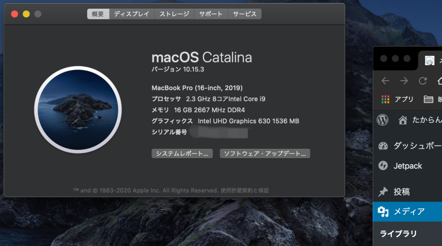Click たからん site name in WordPress bar

coord(427,120)
